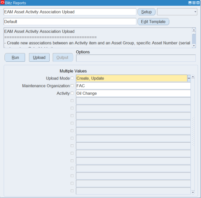Screen dimensions: 201x198
Task: Open list of values for Upload Mode
Action: [189, 78]
